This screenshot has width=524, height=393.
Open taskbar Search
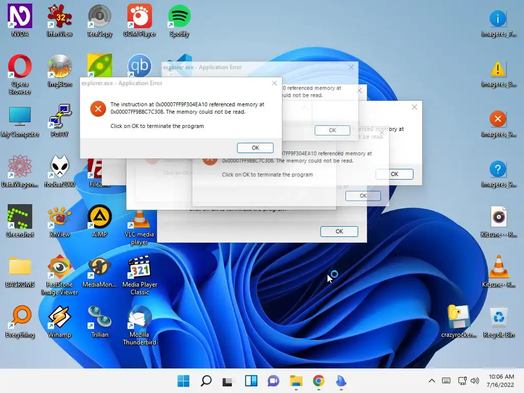[206, 381]
